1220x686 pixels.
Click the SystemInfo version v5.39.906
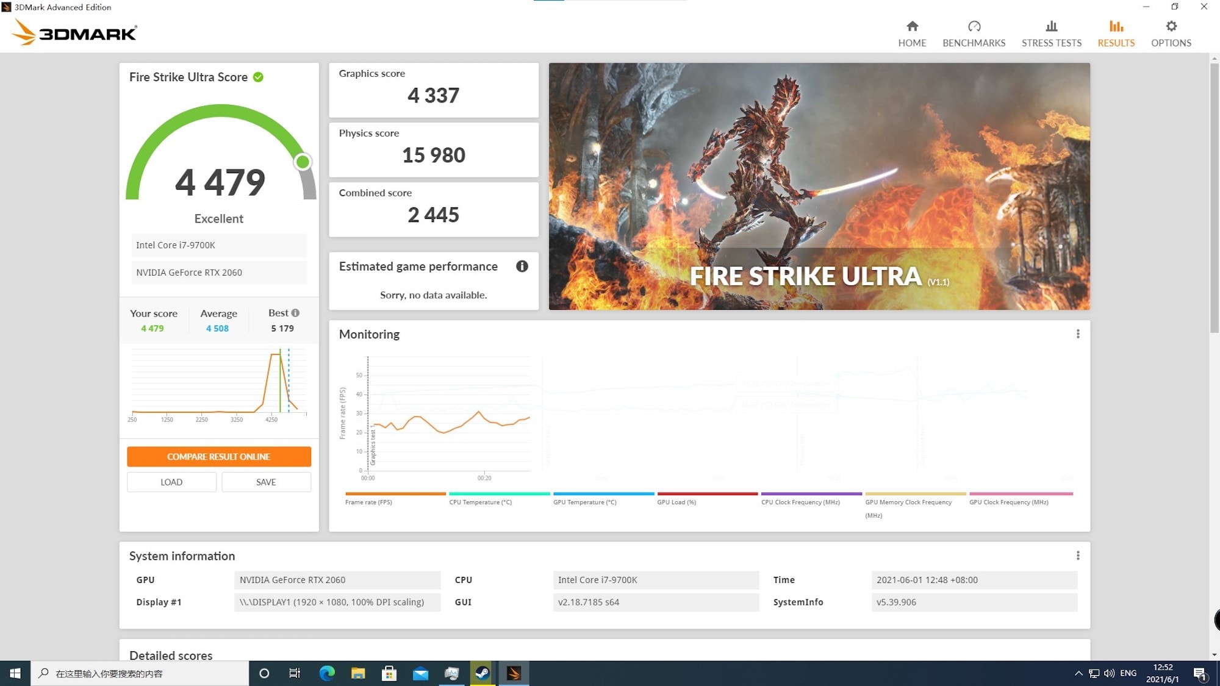click(x=974, y=602)
